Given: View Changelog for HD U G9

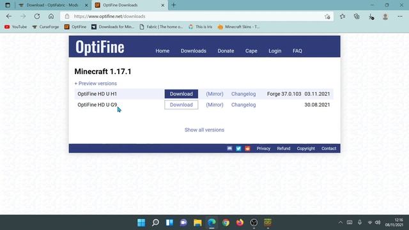Looking at the screenshot, I should pos(243,105).
